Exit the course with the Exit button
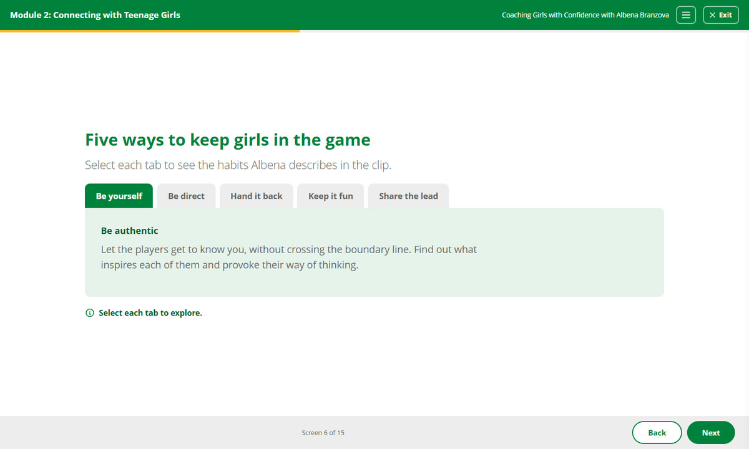This screenshot has width=749, height=449. pos(721,15)
